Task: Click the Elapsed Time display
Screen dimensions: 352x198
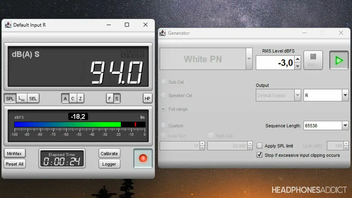Action: tap(62, 158)
